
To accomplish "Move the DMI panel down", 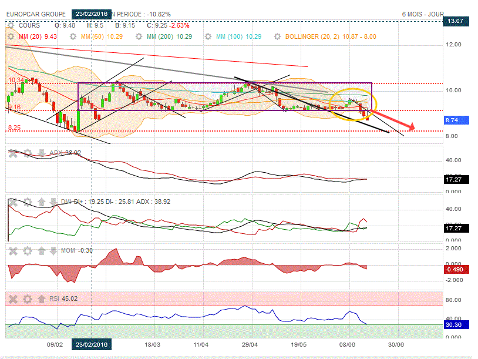I will (x=55, y=202).
